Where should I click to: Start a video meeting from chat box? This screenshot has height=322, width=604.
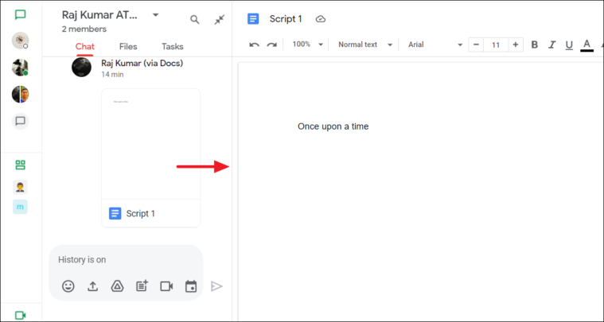[166, 286]
